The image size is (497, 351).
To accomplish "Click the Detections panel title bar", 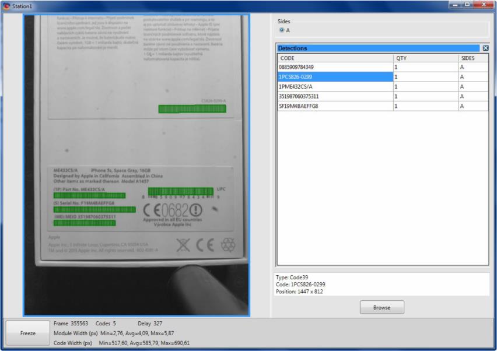I will 379,48.
